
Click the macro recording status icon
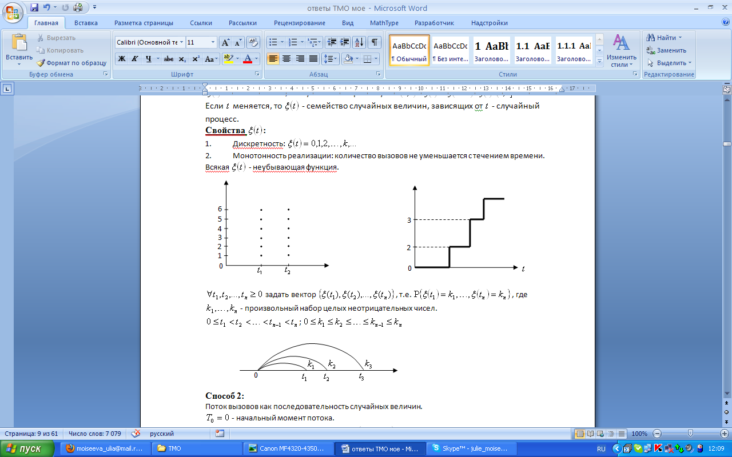(220, 434)
